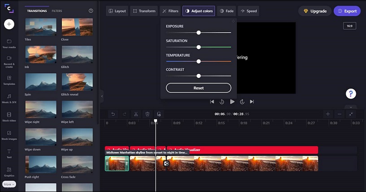Expand the More sidebar menu
The height and width of the screenshot is (192, 366).
pos(9,184)
